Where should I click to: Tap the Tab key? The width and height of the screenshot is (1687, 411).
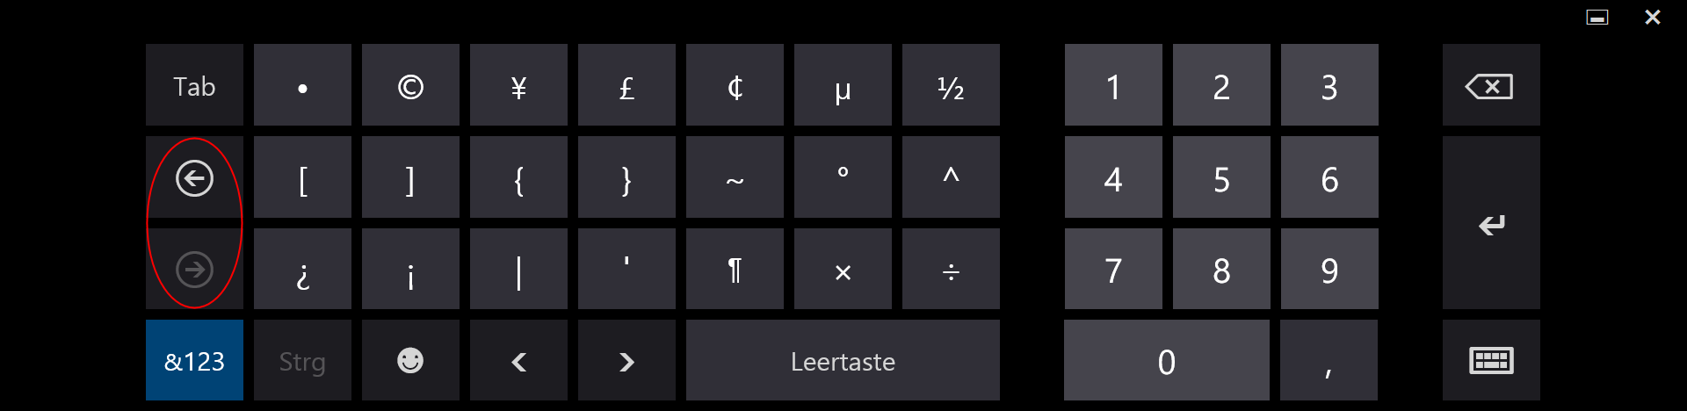[194, 85]
